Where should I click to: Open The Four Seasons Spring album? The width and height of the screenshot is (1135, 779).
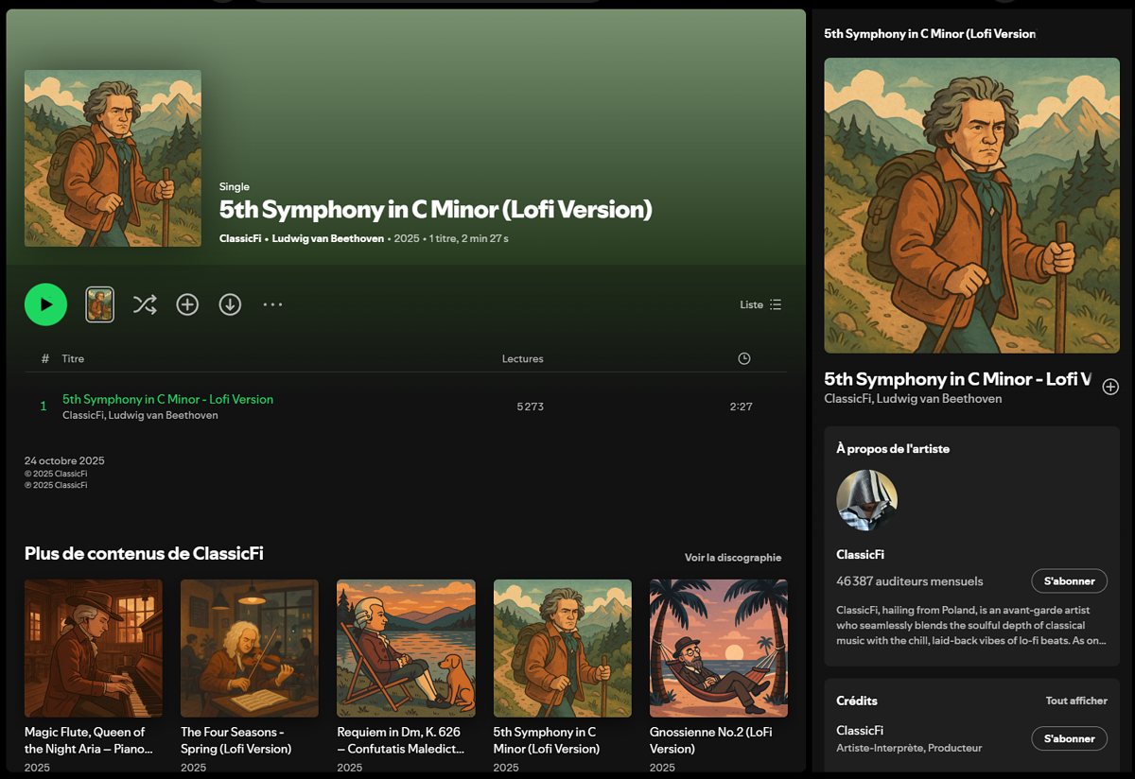click(250, 649)
